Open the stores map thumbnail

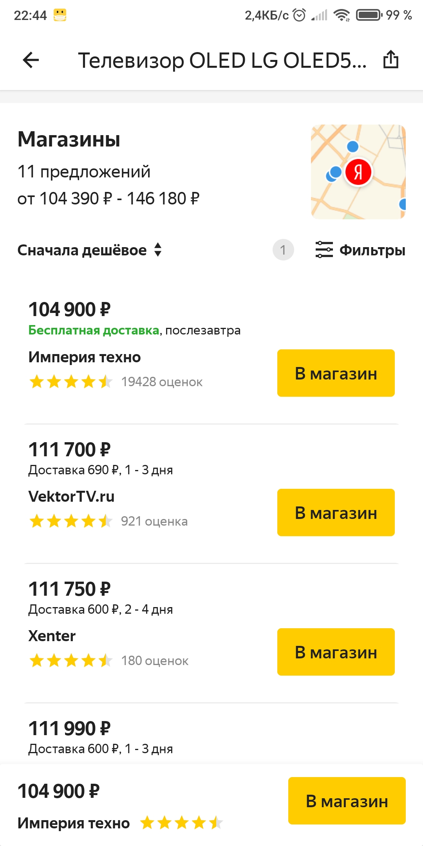(x=358, y=172)
